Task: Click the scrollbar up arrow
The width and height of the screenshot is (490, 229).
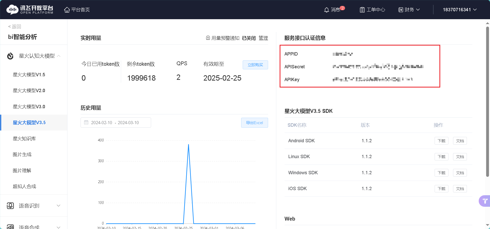Action: click(487, 23)
